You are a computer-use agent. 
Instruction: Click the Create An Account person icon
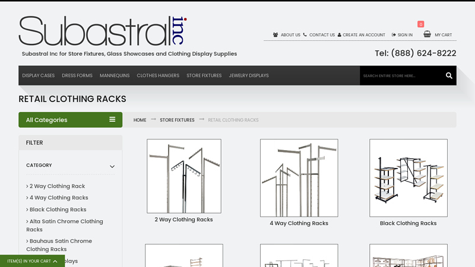(339, 35)
